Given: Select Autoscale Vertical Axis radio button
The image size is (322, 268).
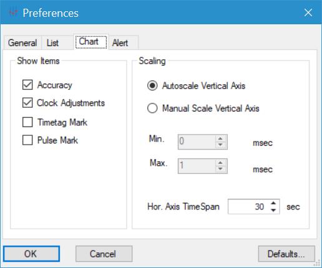Looking at the screenshot, I should [x=152, y=85].
